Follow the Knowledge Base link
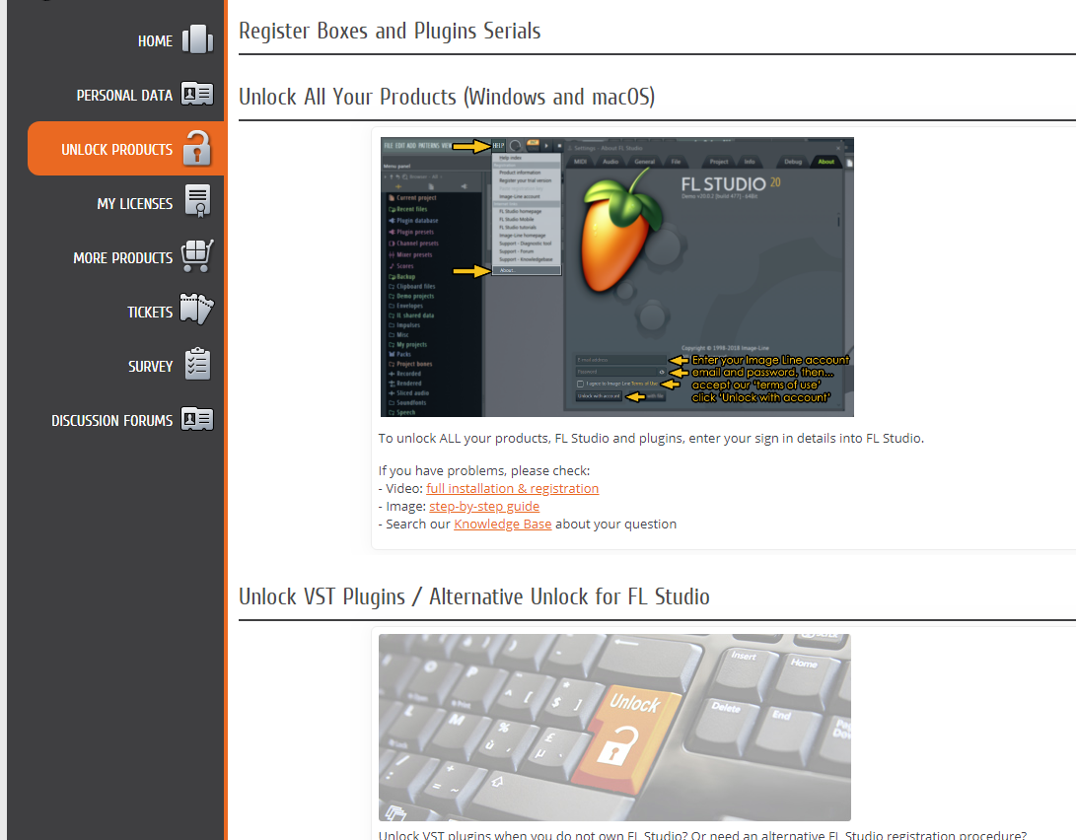This screenshot has width=1076, height=840. (502, 524)
